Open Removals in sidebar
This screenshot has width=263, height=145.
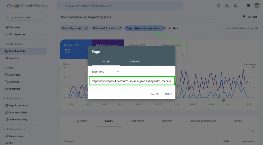pos(13,89)
